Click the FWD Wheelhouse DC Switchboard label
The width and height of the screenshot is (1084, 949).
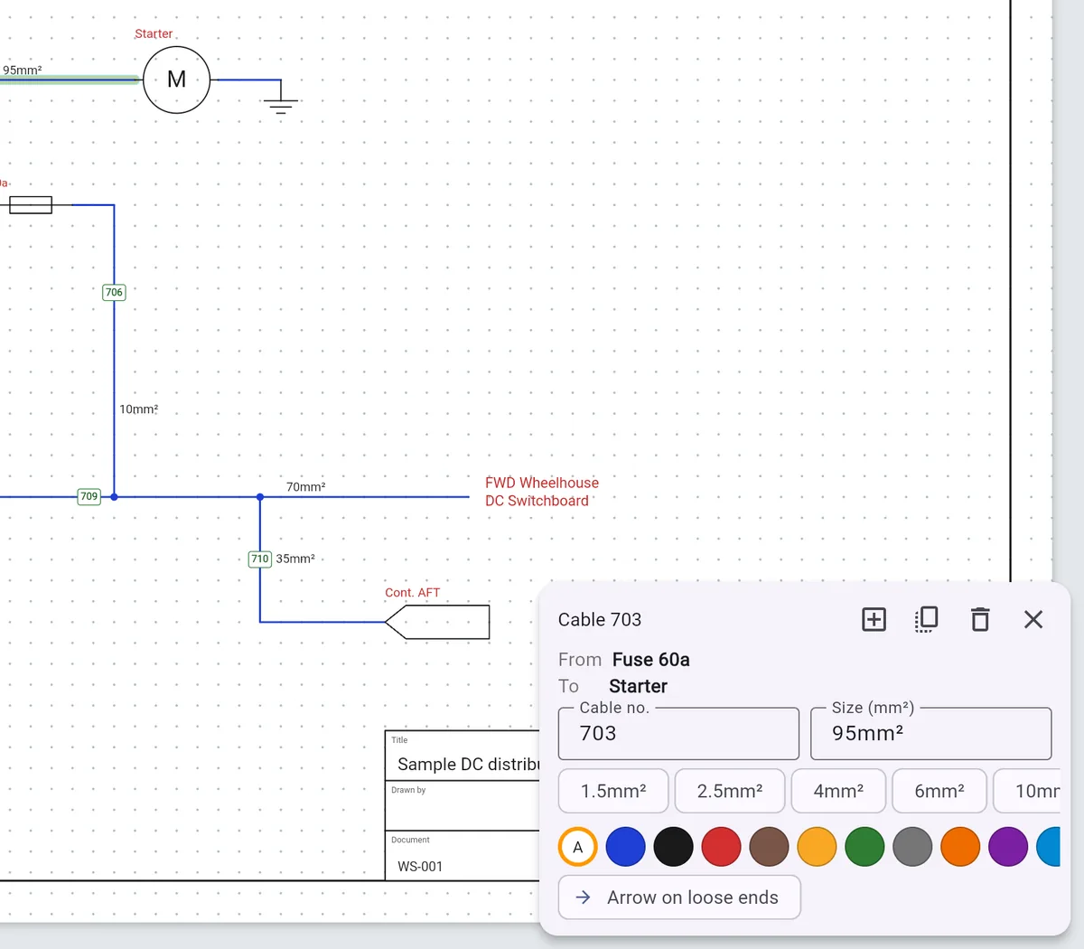click(542, 492)
